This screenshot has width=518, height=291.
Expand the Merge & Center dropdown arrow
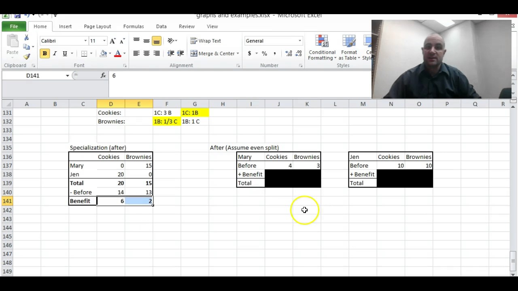pos(238,53)
